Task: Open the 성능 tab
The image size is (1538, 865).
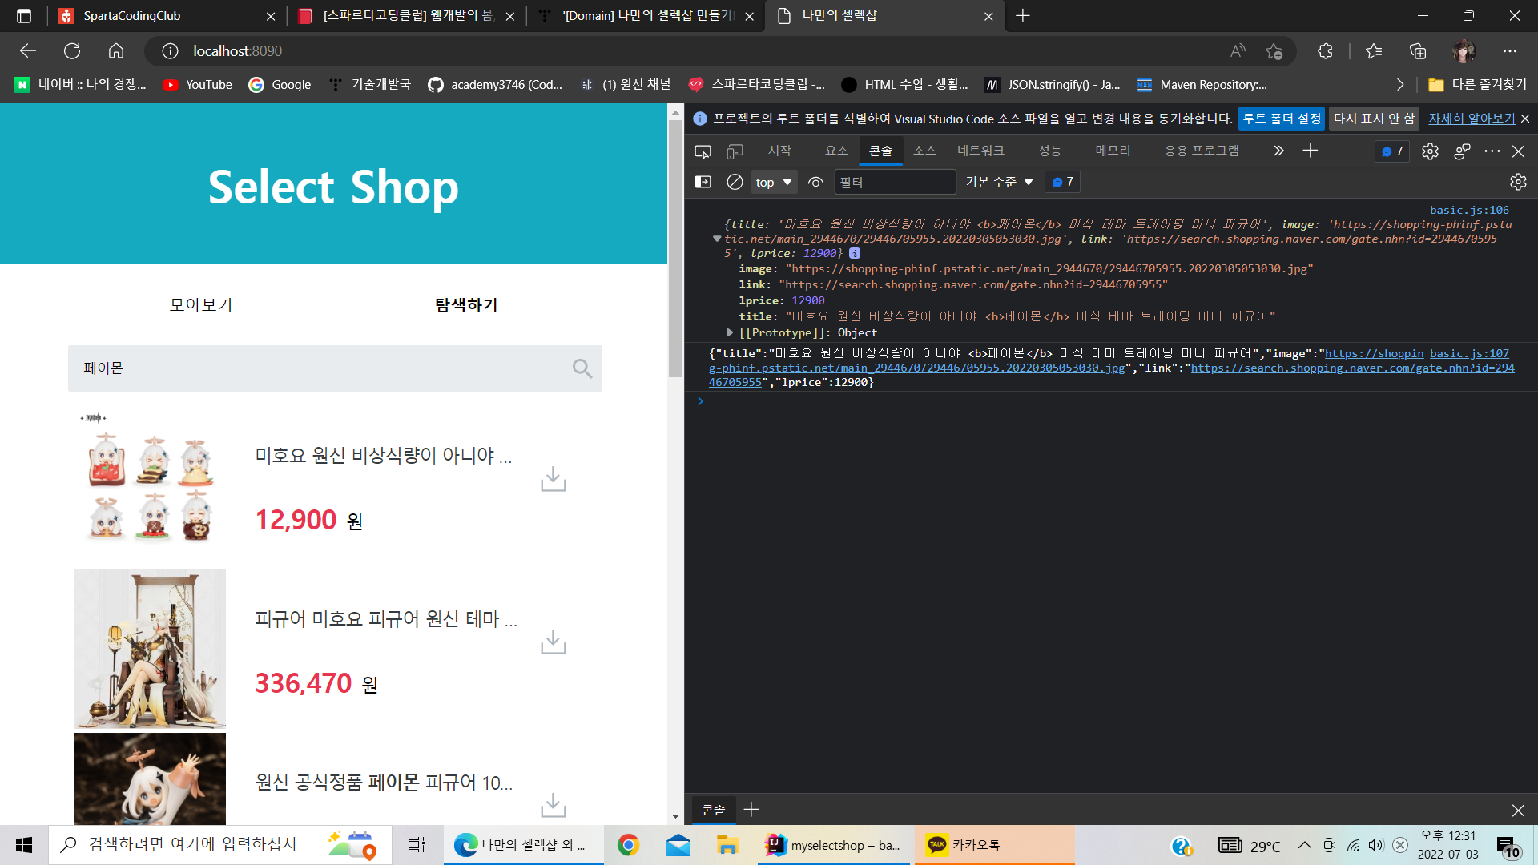Action: coord(1049,151)
